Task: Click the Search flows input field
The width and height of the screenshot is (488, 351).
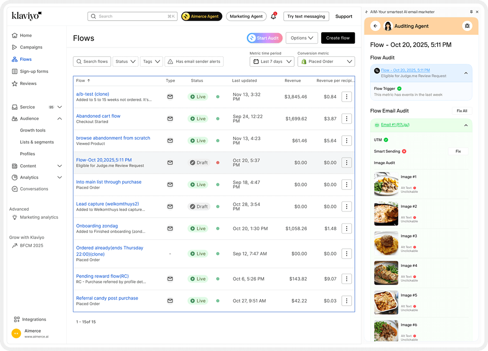Action: point(92,61)
